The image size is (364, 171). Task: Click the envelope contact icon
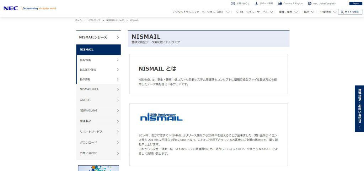(232, 4)
